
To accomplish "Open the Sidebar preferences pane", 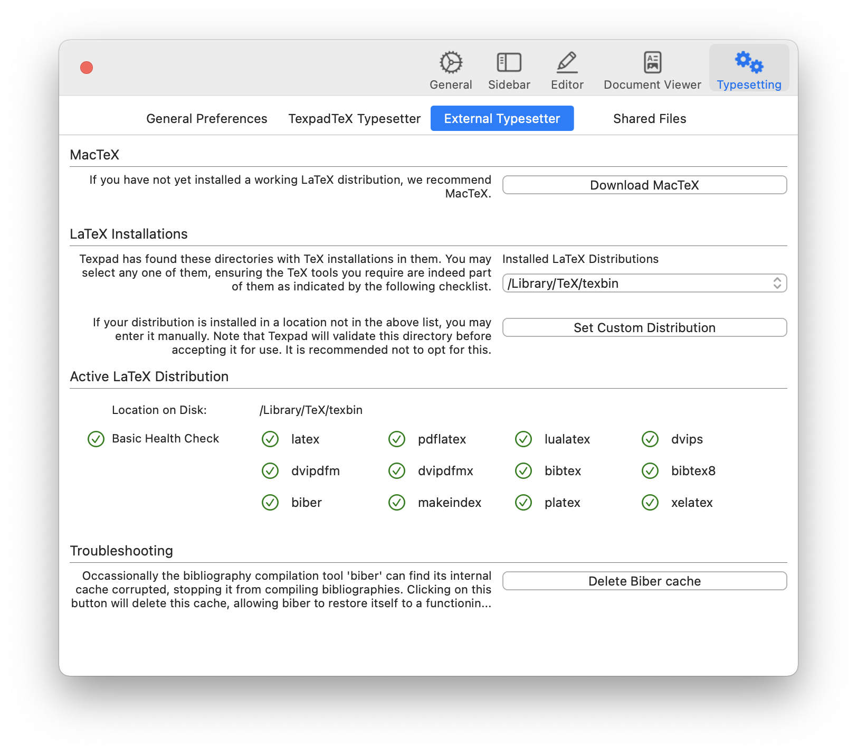I will click(x=509, y=70).
